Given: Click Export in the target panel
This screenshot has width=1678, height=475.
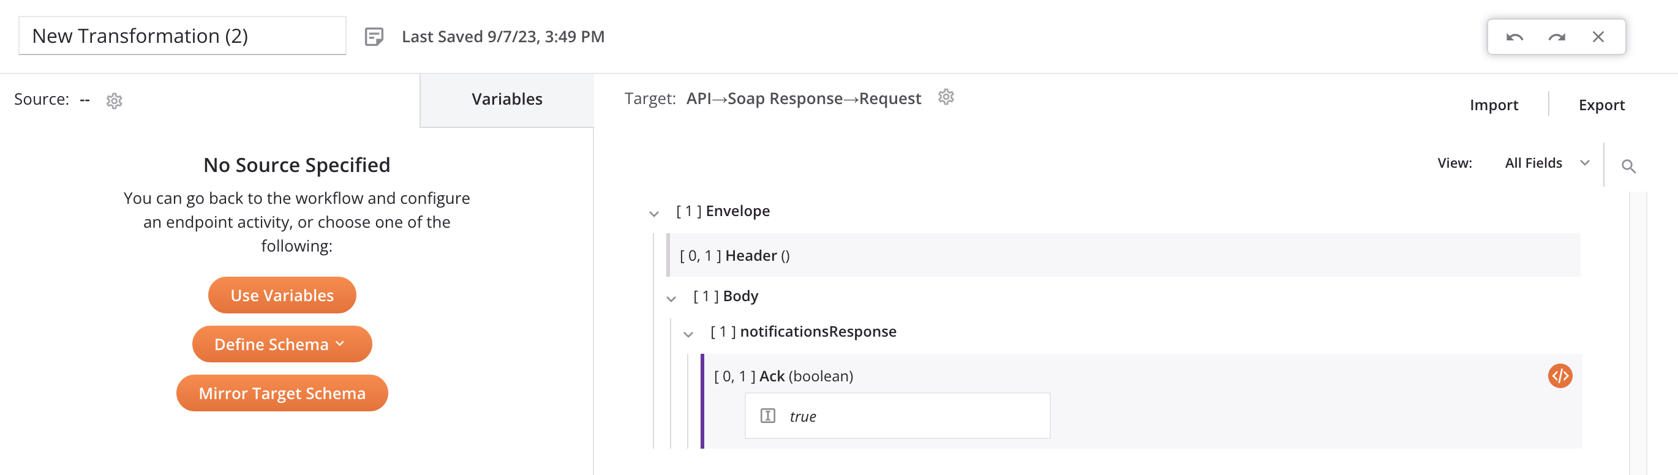Looking at the screenshot, I should 1601,105.
